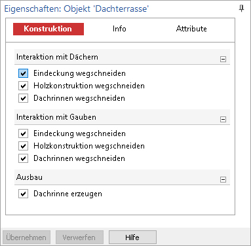Pin the Eigenschaften panel with pushpin icon
Image resolution: width=251 pixels, height=246 pixels.
[241, 9]
